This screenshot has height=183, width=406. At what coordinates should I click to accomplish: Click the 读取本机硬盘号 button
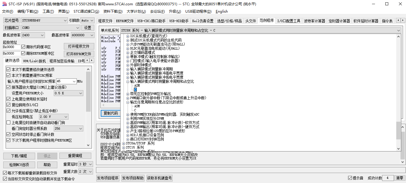pyautogui.click(x=159, y=178)
